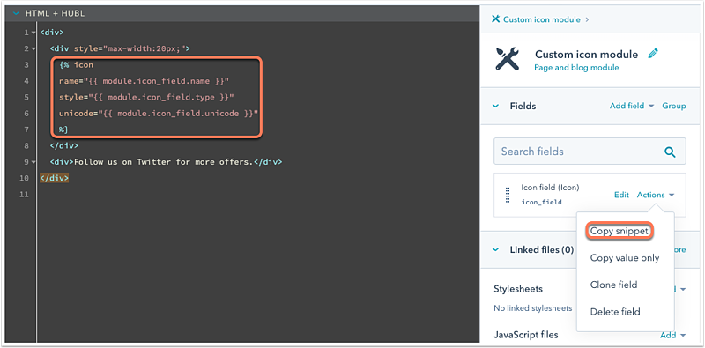
Task: Click the Follow us on Twitter code line
Action: (x=167, y=162)
